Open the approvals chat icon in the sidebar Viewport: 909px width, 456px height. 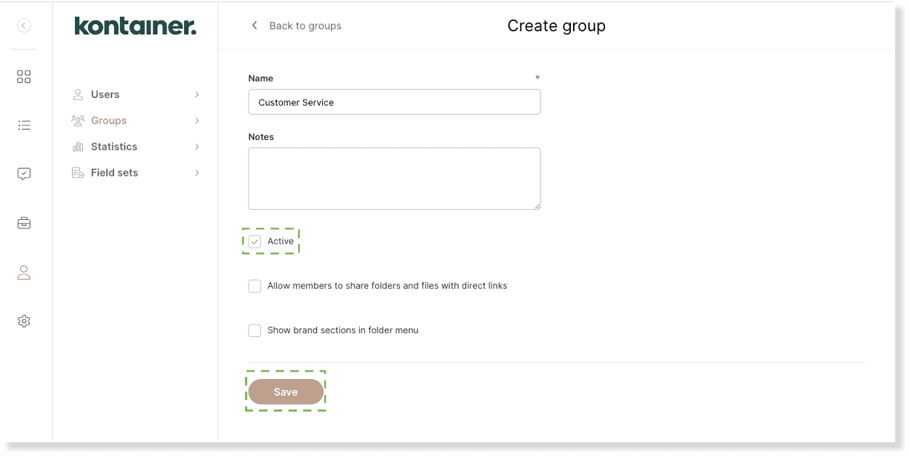pos(23,173)
